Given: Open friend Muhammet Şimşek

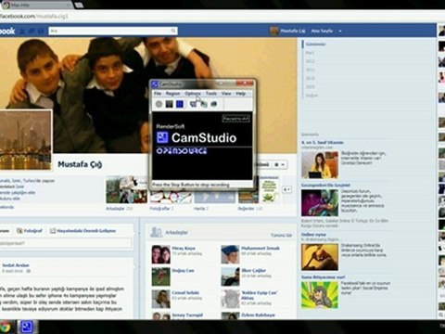Looking at the screenshot, I should pos(261,248).
